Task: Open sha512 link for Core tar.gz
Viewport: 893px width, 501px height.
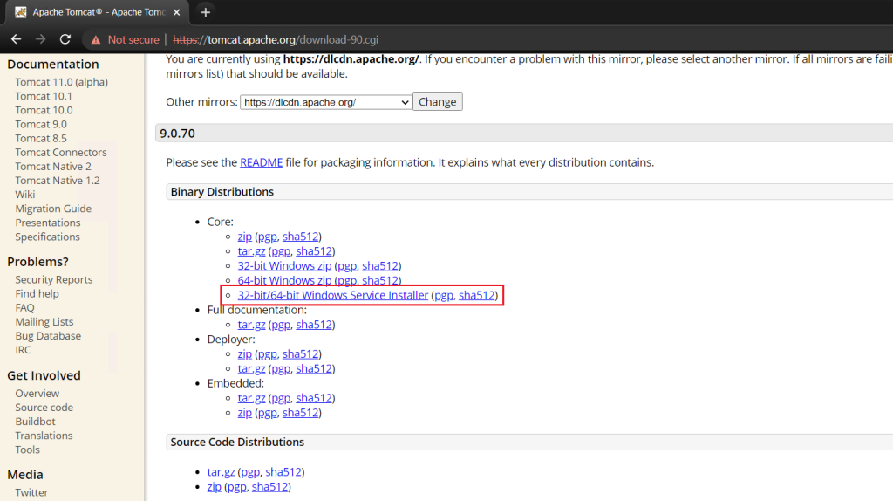Action: pyautogui.click(x=314, y=251)
